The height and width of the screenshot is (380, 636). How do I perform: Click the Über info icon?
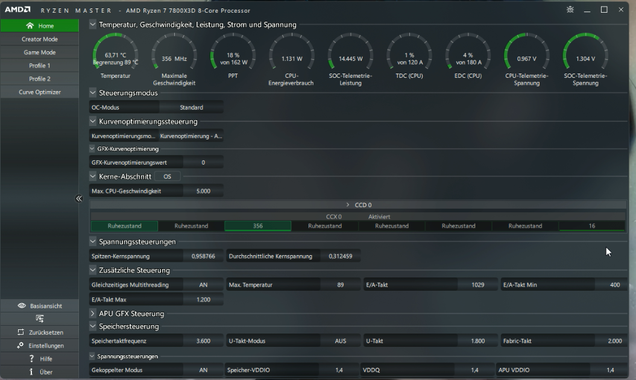pyautogui.click(x=31, y=372)
